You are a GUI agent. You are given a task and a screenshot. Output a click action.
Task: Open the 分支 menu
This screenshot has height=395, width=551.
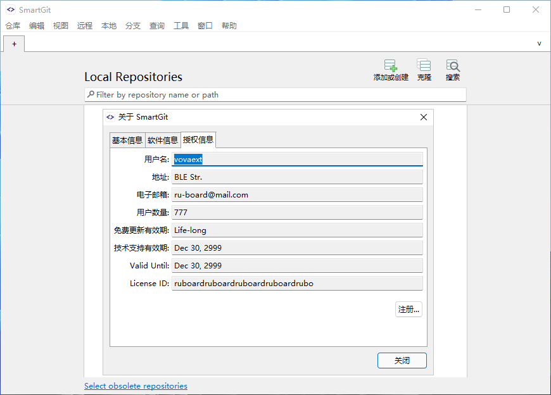(133, 26)
